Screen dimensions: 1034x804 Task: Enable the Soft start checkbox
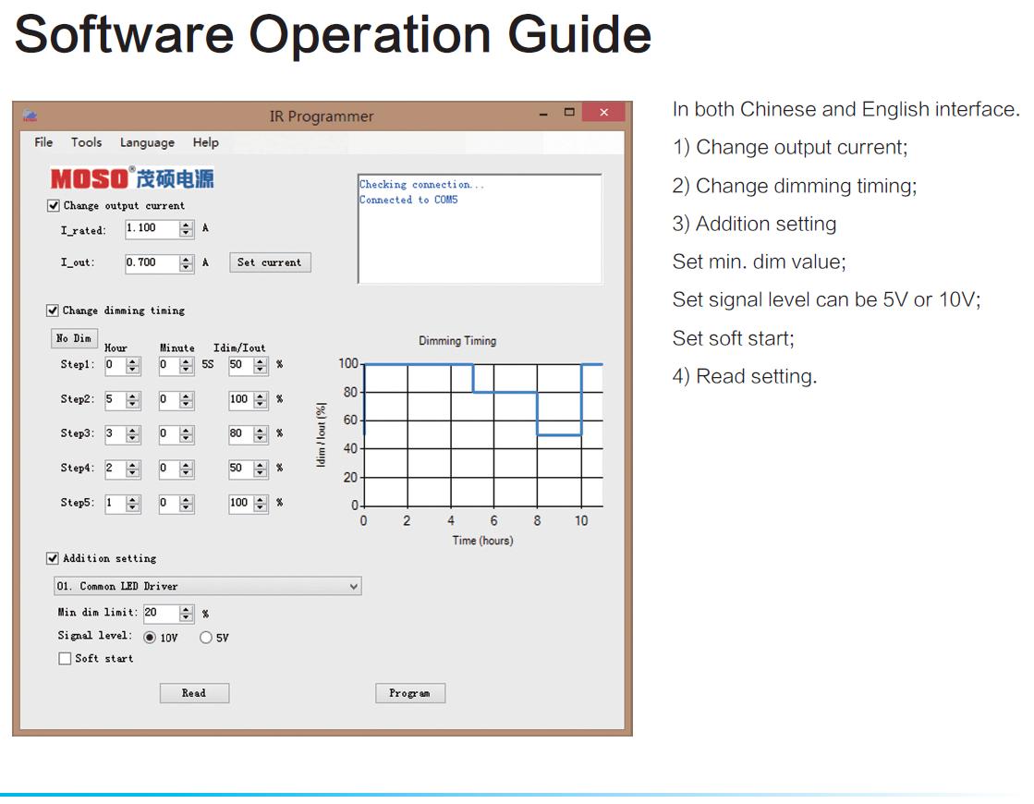point(65,659)
